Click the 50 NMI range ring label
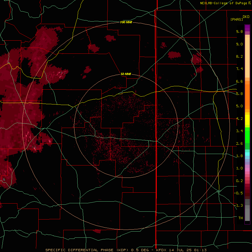252x252 pixels. point(126,74)
